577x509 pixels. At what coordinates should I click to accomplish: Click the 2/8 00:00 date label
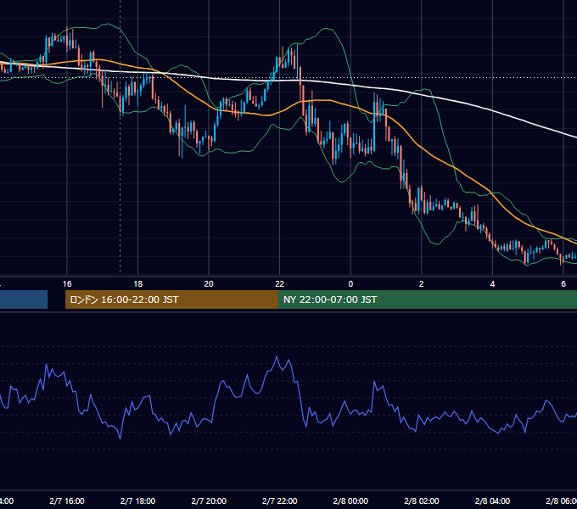pos(350,501)
